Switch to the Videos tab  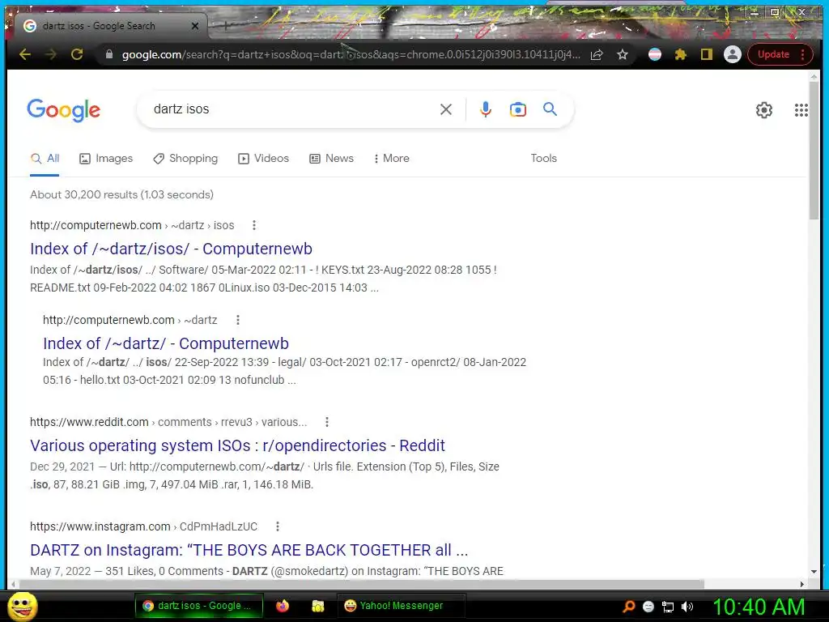point(264,158)
